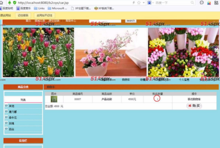Screen dimensions: 220x148
Task: Click the product thumbnail in cart row
Action: point(54,99)
